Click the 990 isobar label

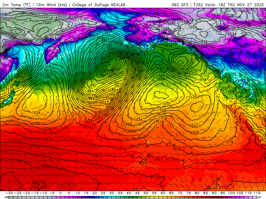pos(95,95)
